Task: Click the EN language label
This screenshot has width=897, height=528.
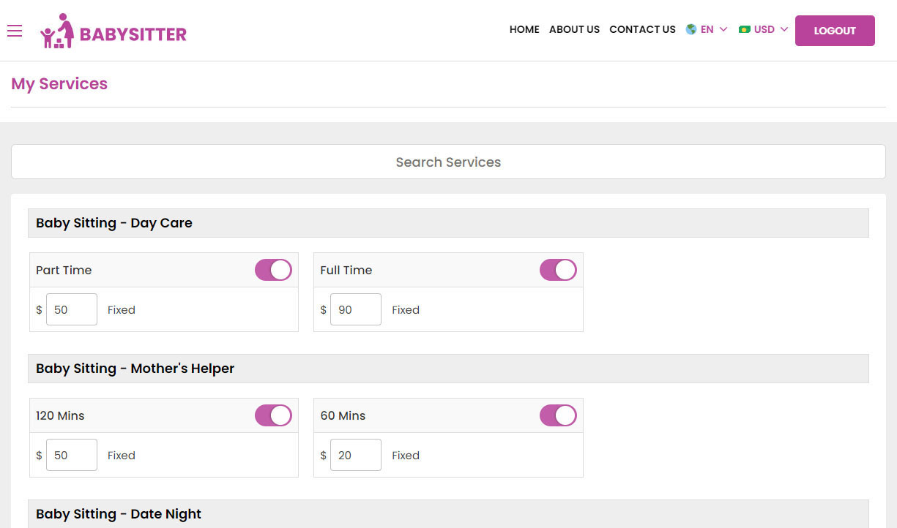Action: [x=705, y=29]
